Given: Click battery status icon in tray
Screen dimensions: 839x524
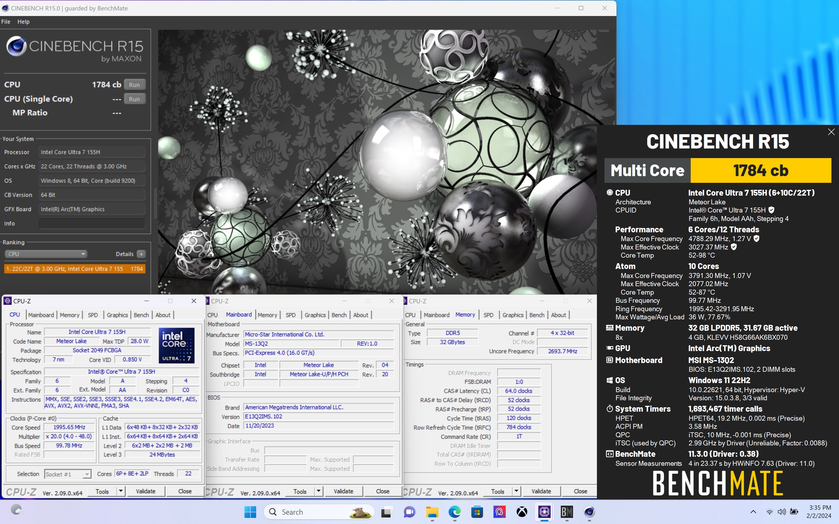Looking at the screenshot, I should (x=794, y=512).
